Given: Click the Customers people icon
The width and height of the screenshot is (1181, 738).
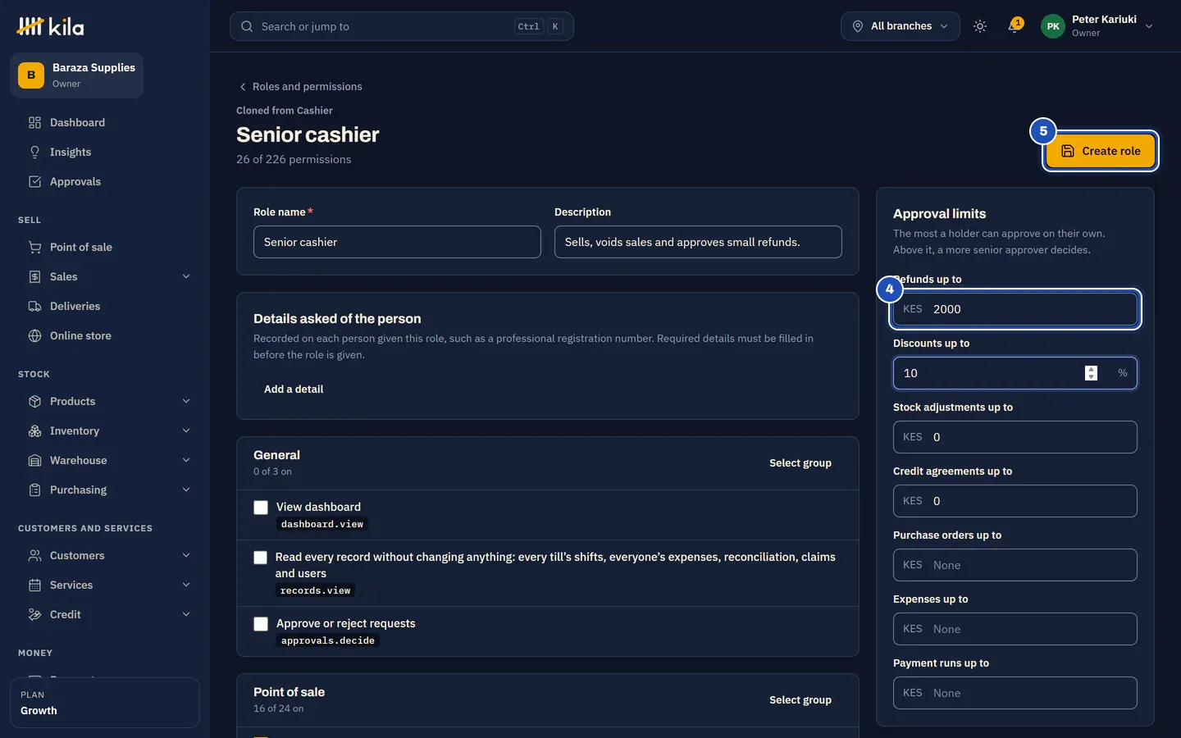Looking at the screenshot, I should click(34, 556).
